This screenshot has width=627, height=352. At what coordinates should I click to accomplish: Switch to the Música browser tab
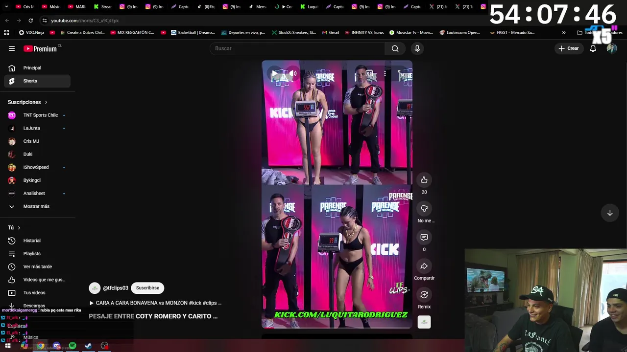pyautogui.click(x=50, y=7)
